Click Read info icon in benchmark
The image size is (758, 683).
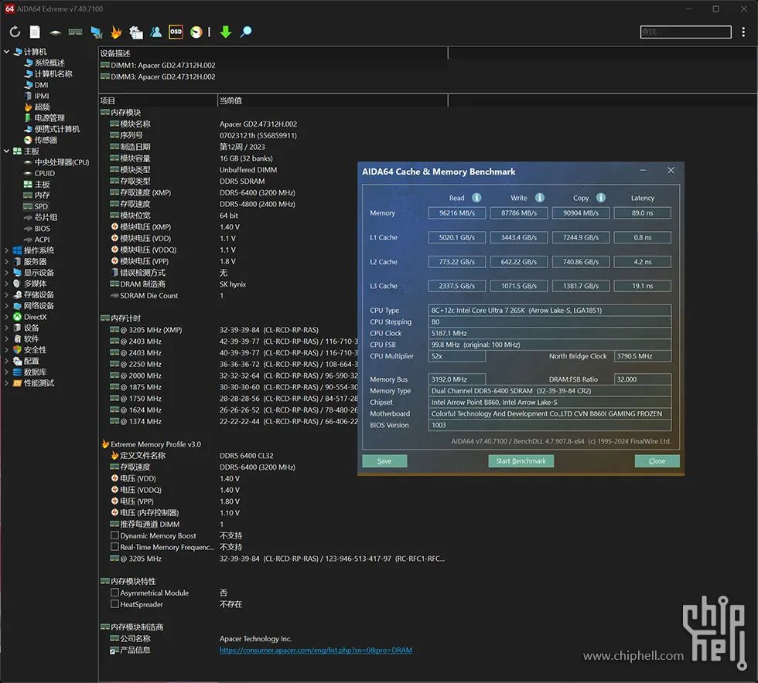pyautogui.click(x=476, y=198)
